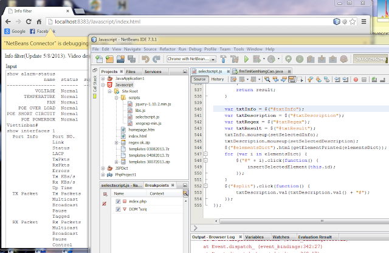
Task: Click the Google bookmark in Chrome
Action: coord(15,31)
